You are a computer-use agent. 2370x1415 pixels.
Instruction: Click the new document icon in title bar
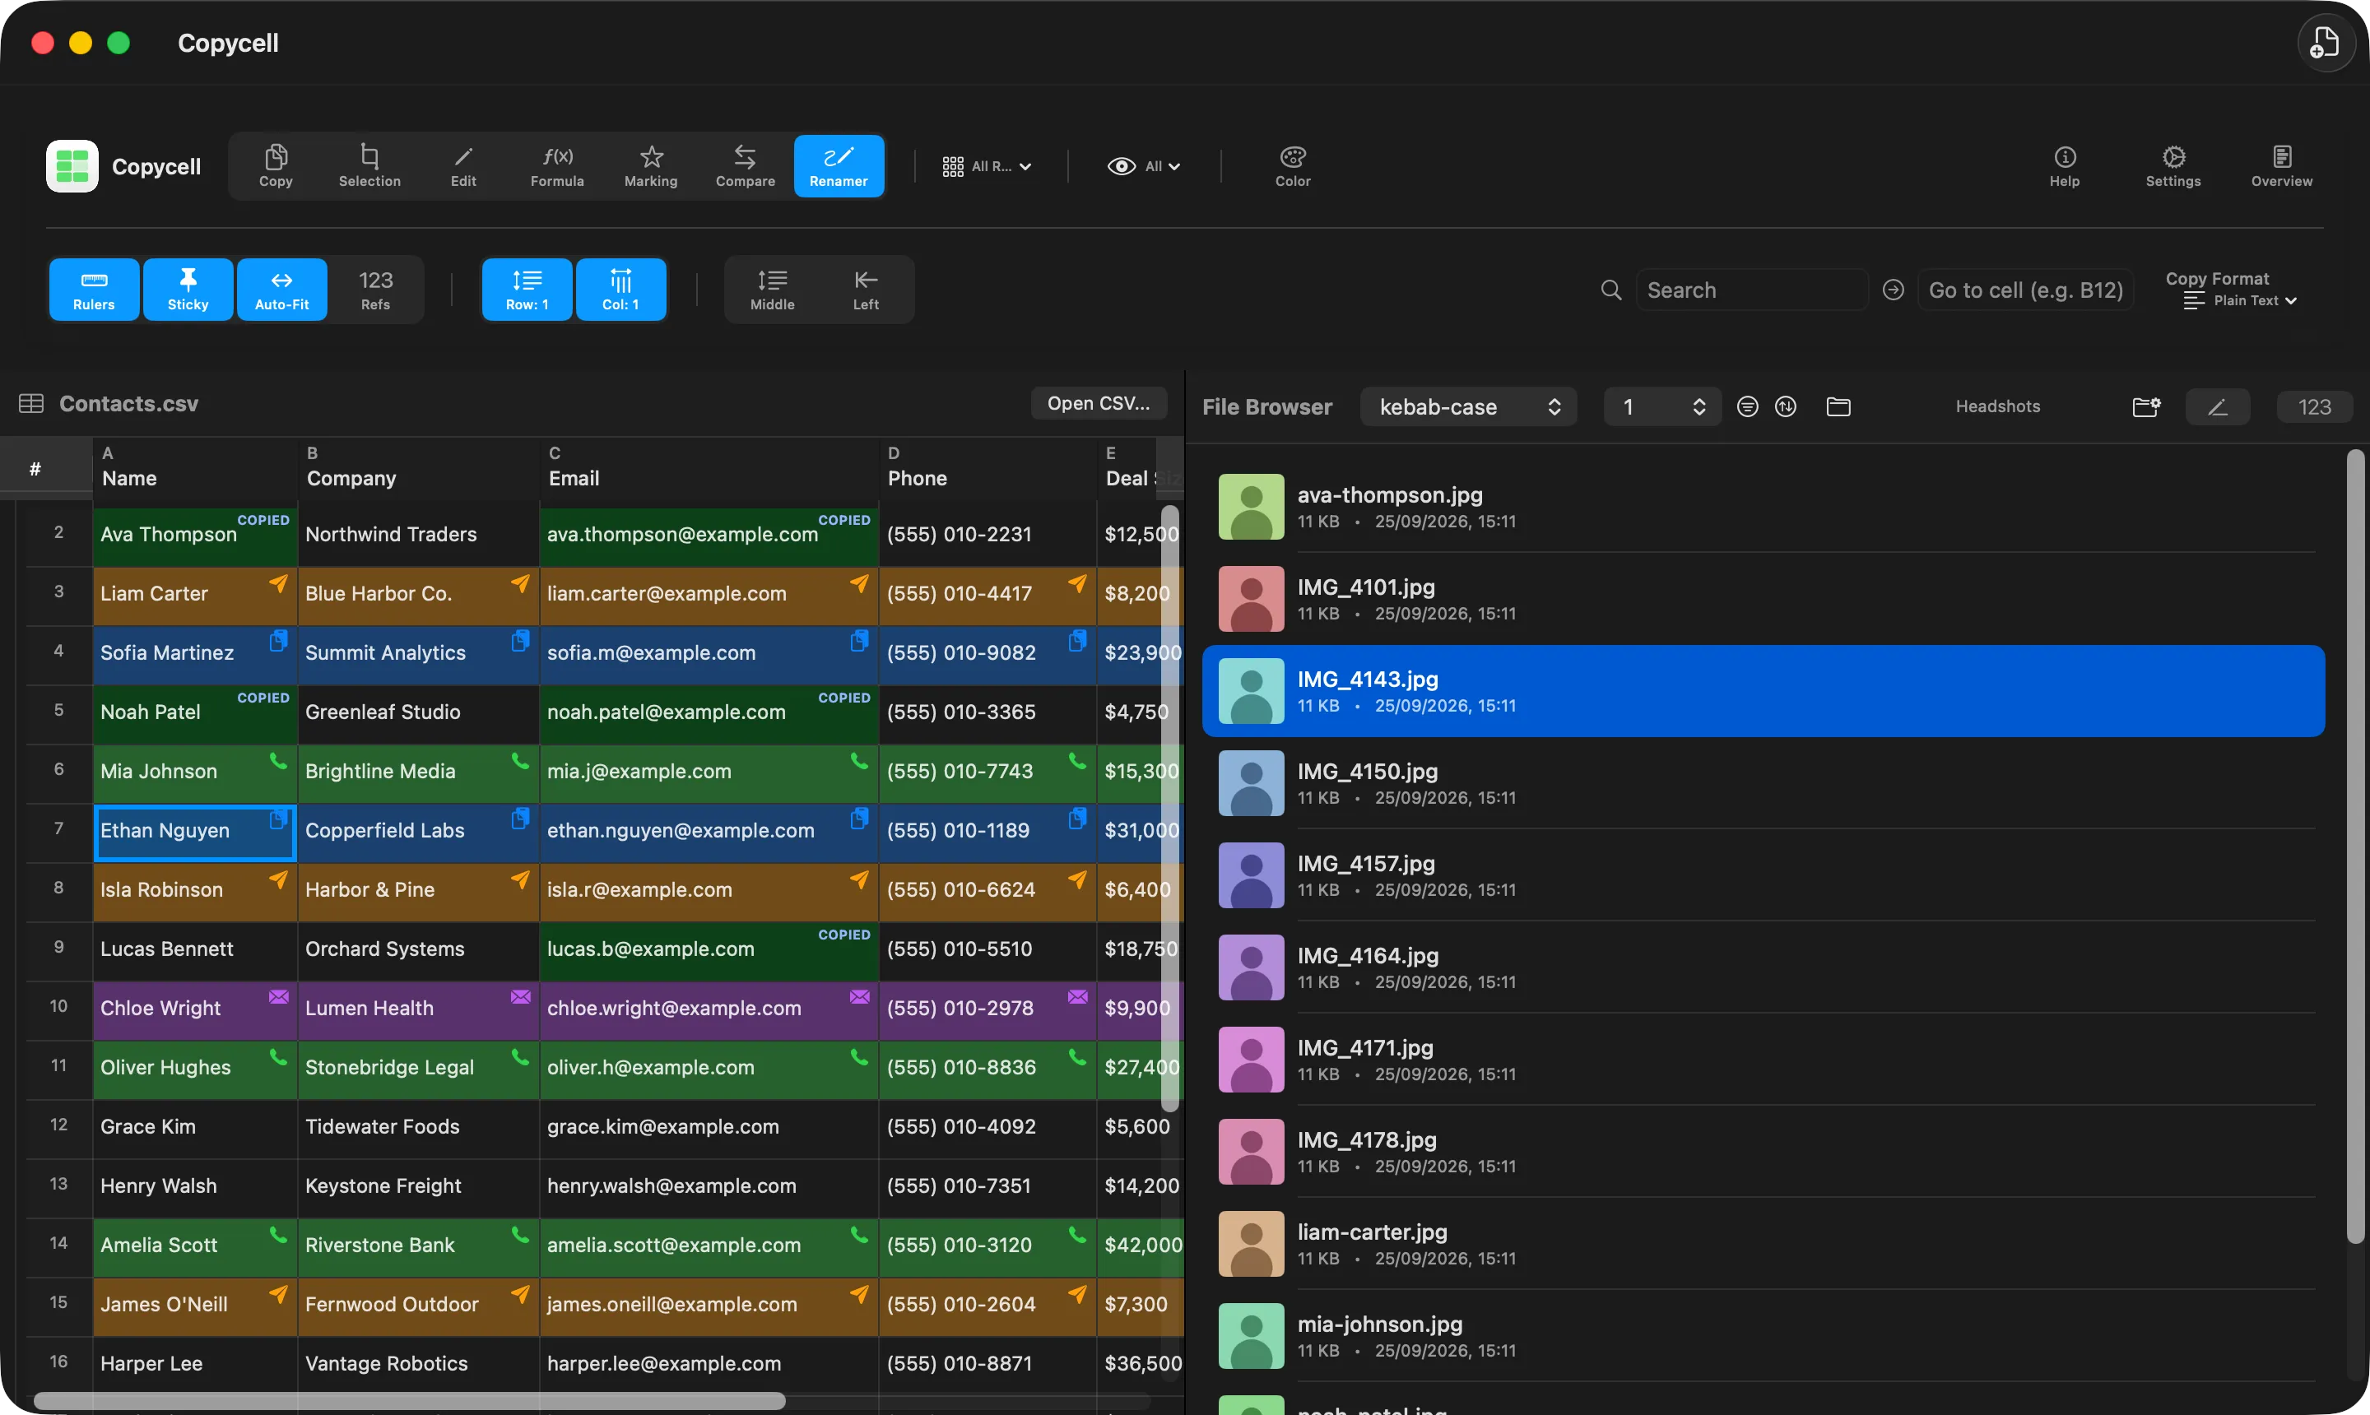tap(2326, 43)
